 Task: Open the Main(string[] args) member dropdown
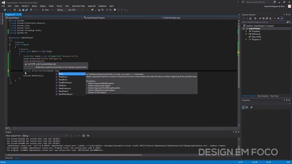click(x=200, y=18)
